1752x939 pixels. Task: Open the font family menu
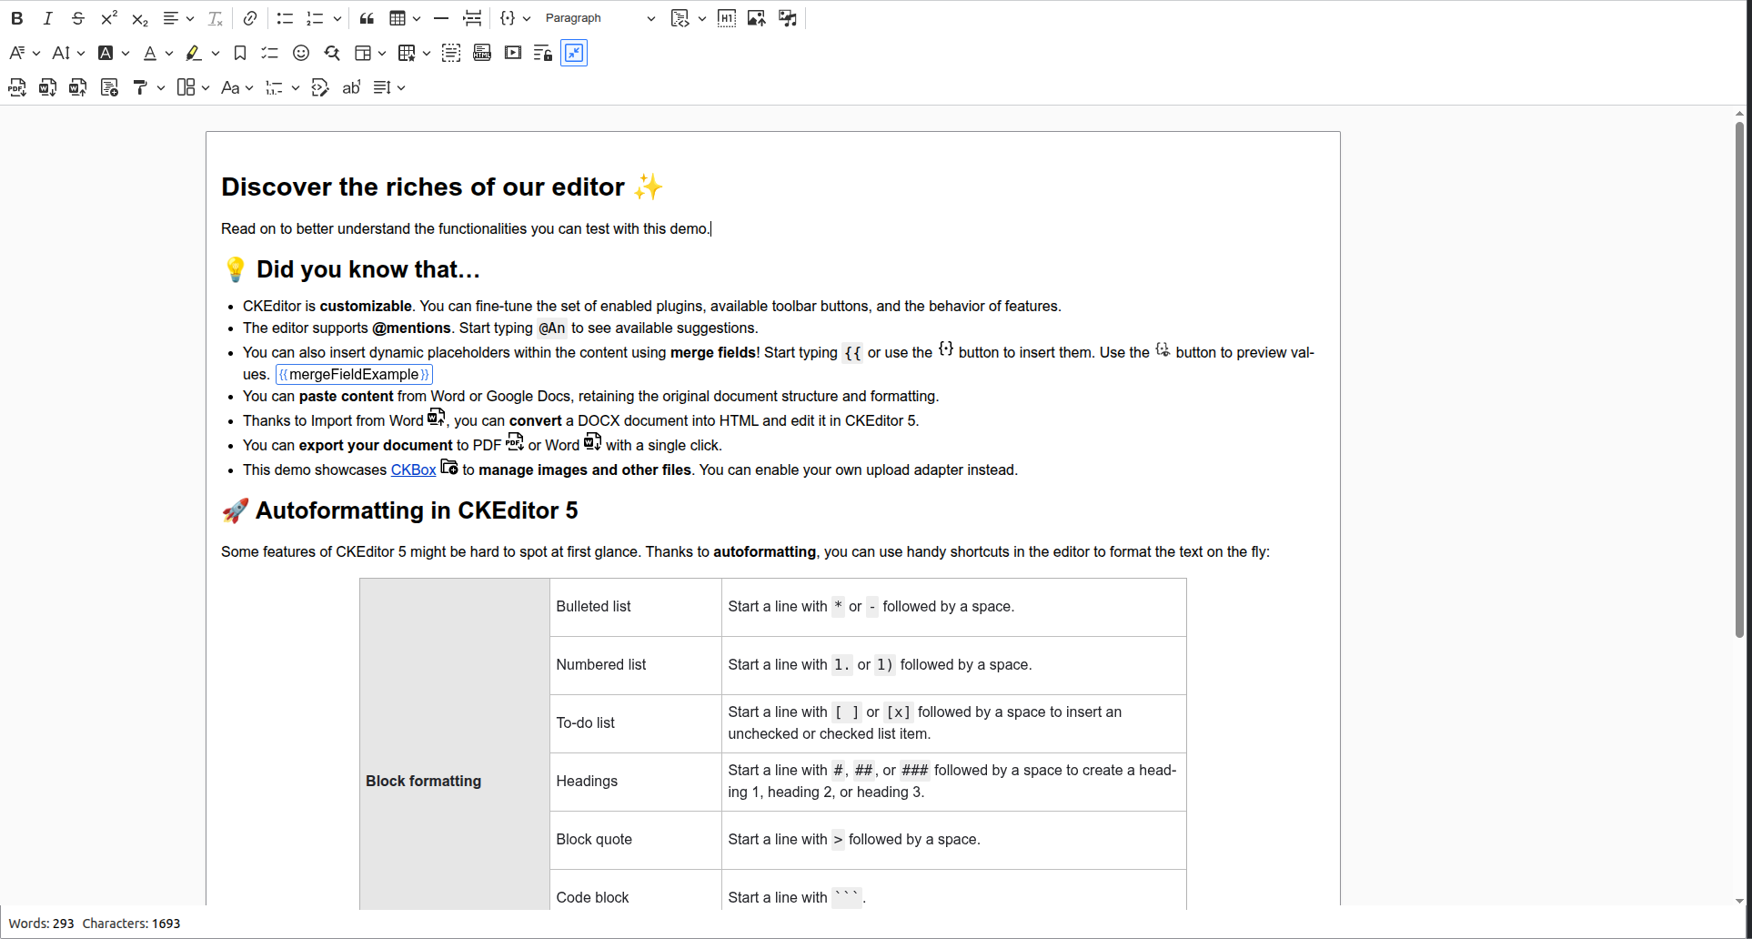pos(25,54)
